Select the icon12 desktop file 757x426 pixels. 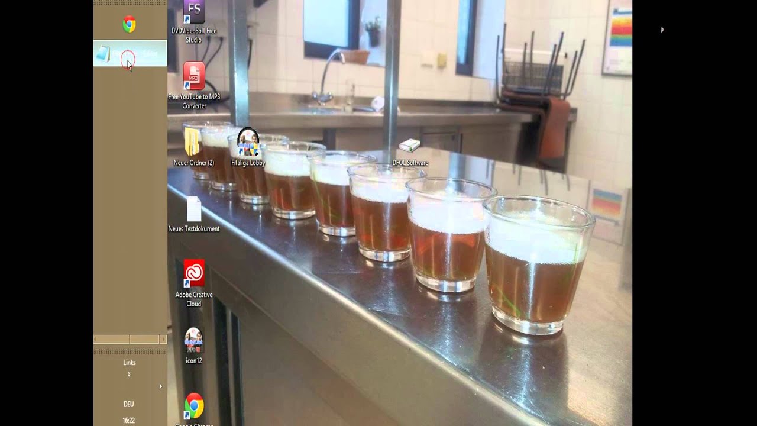(x=194, y=346)
